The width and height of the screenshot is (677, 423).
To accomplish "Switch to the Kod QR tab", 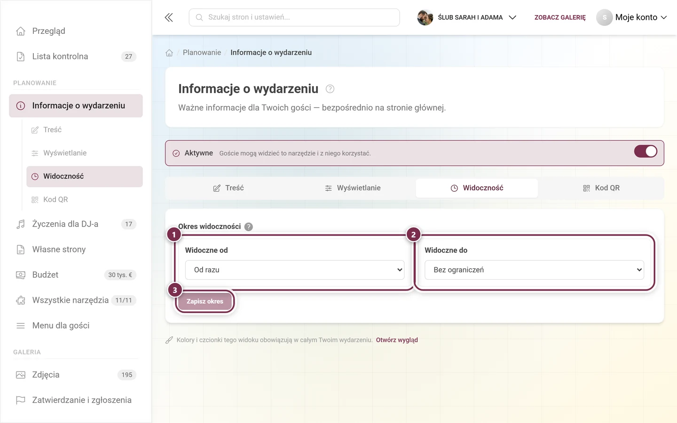I will click(601, 188).
